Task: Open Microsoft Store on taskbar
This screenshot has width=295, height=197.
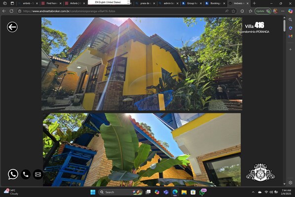Action: 193,192
